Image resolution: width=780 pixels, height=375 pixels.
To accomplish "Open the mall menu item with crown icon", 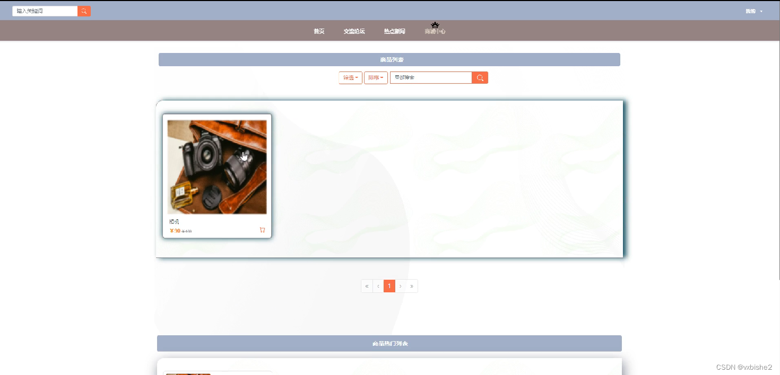I will tap(435, 30).
